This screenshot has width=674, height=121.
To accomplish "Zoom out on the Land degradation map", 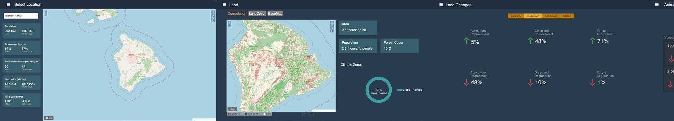I will 229,25.
